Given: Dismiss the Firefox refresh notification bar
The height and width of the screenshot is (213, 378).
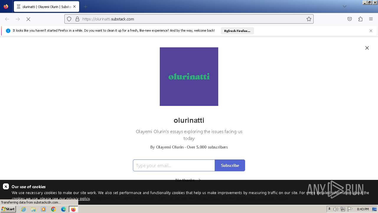Looking at the screenshot, I should [371, 31].
